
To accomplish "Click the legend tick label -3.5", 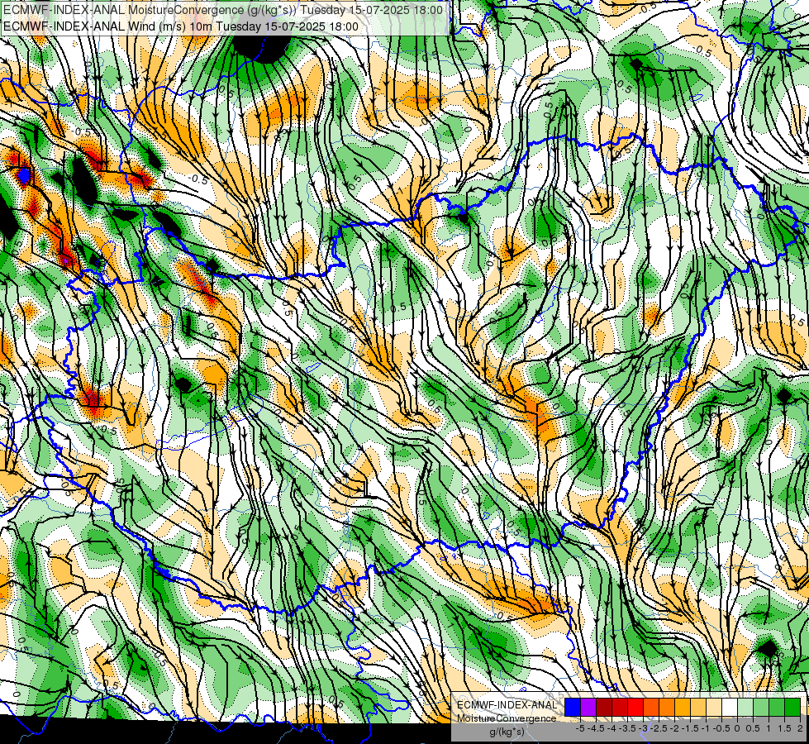I will [x=627, y=728].
